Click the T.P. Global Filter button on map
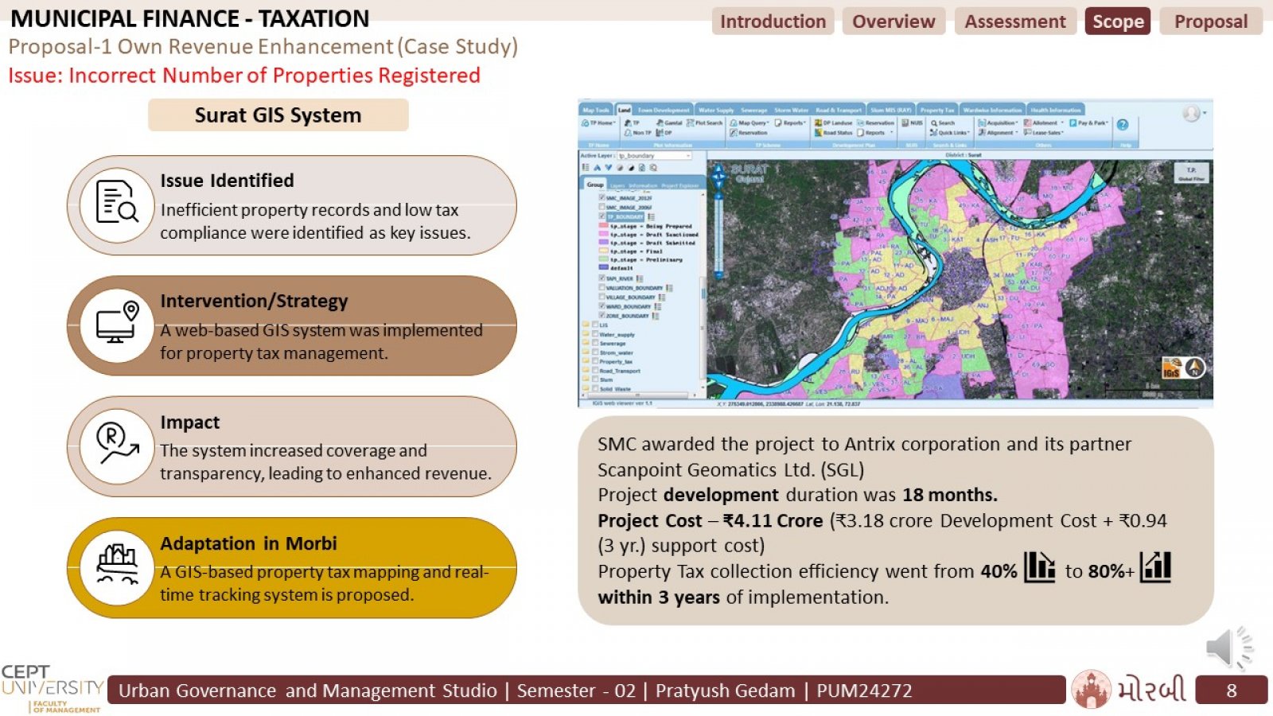This screenshot has height=716, width=1273. coord(1191,174)
